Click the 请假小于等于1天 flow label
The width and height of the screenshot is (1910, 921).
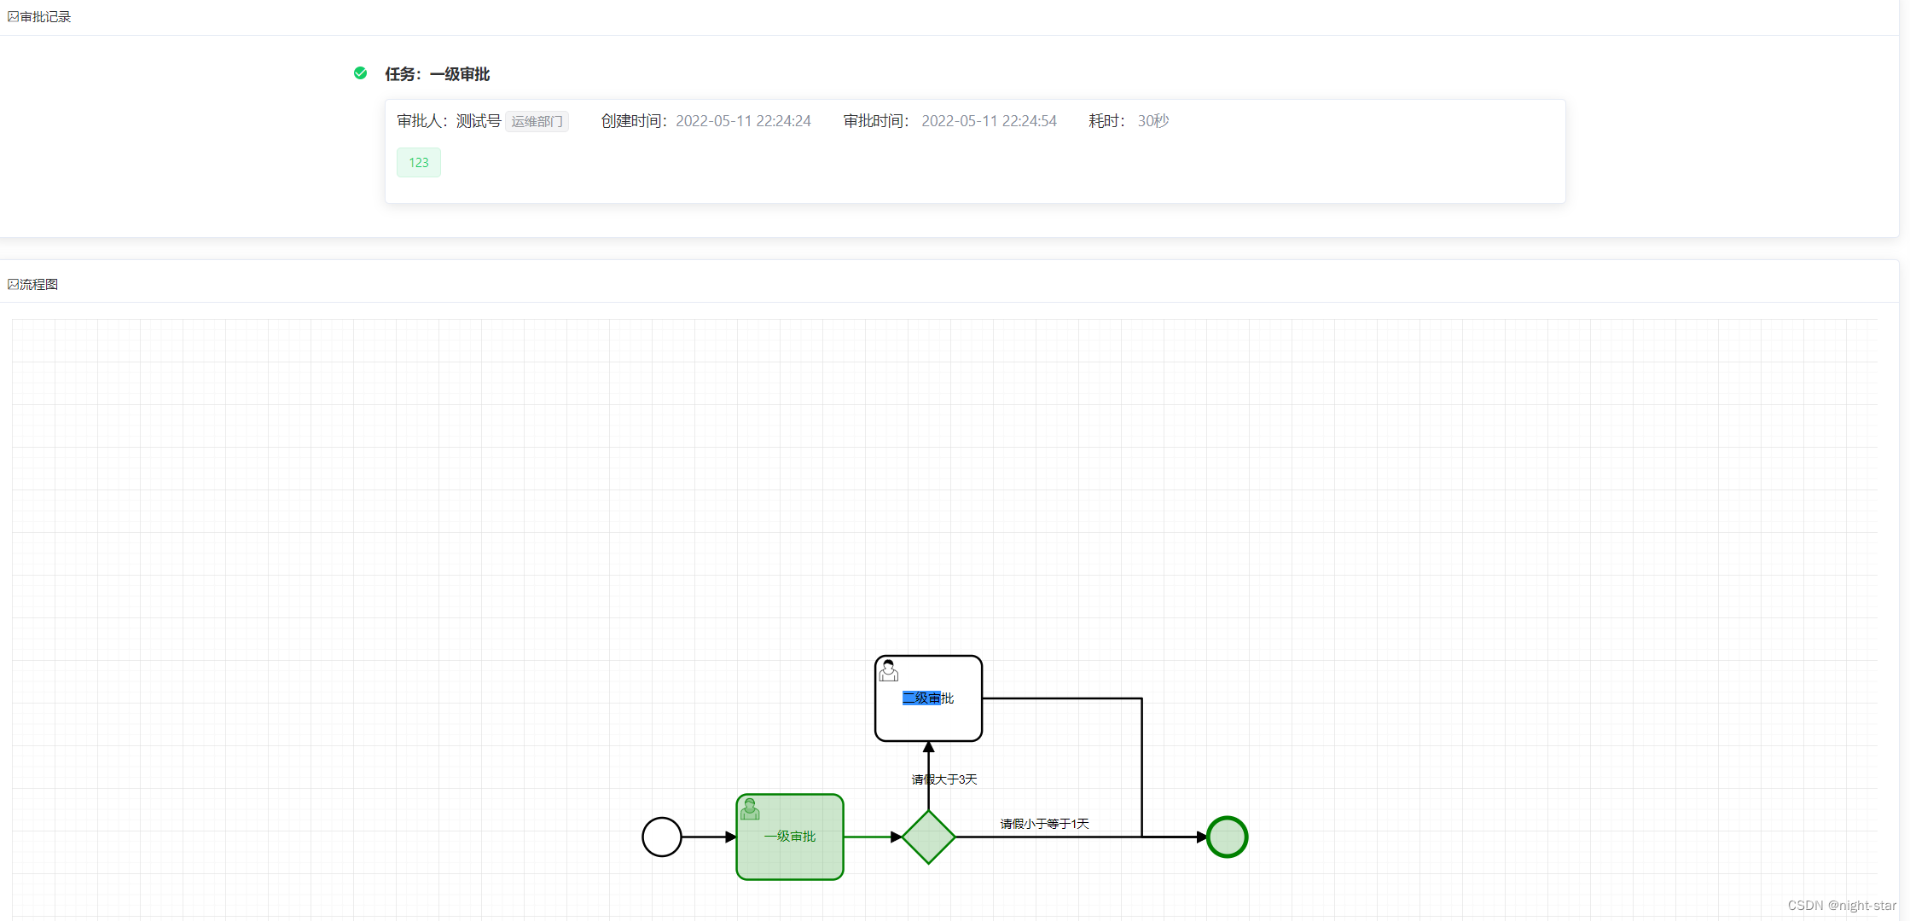(x=1044, y=824)
